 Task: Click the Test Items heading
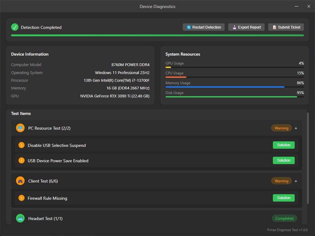(x=21, y=113)
